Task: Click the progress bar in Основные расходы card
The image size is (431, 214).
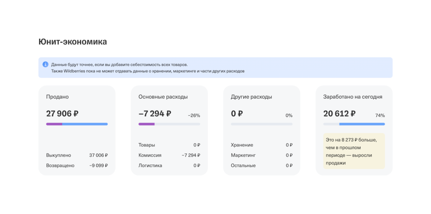Action: click(x=169, y=124)
